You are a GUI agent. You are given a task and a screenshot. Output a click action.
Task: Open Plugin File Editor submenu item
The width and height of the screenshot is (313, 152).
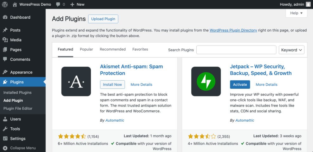(18, 108)
